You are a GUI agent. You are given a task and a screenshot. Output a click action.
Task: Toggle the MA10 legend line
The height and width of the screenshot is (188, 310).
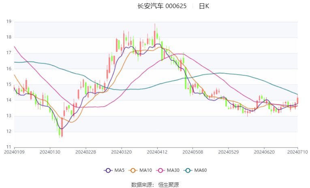click(x=140, y=170)
